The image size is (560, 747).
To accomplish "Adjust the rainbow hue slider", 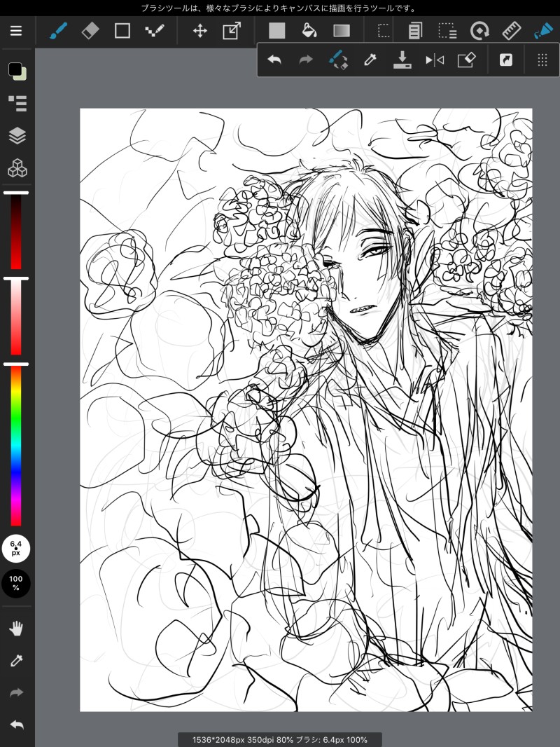I will click(x=16, y=446).
